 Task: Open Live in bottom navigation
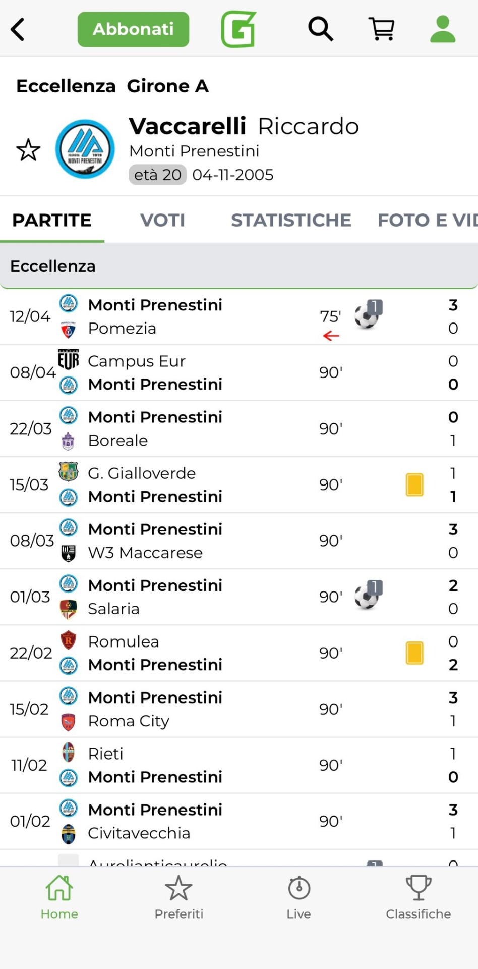coord(298,897)
